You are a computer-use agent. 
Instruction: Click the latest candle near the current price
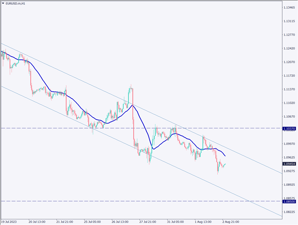pos(225,164)
